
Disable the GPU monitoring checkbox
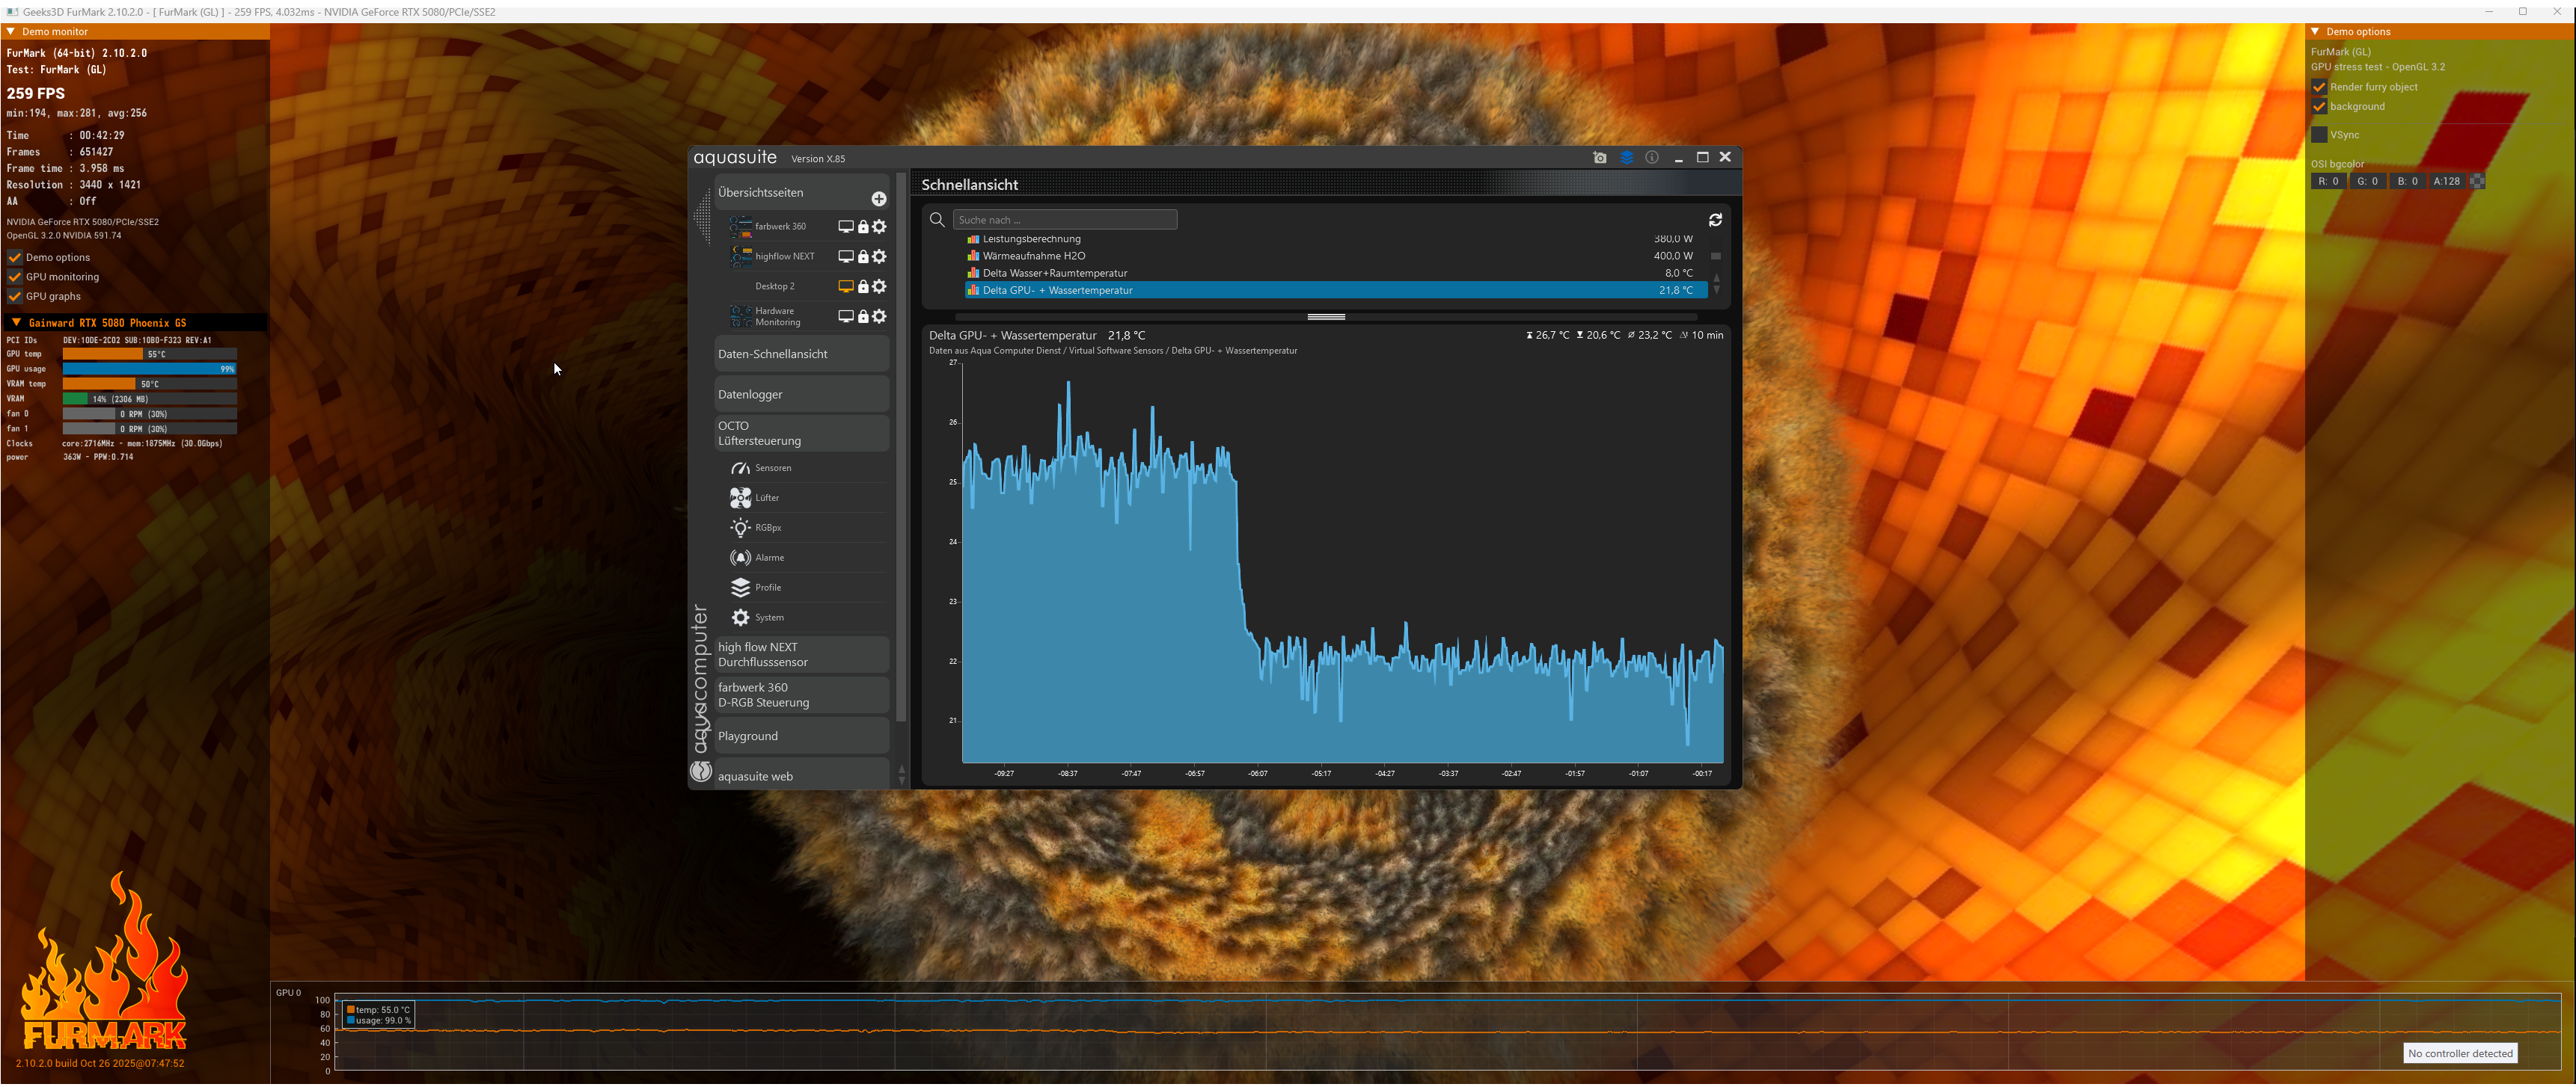click(15, 277)
